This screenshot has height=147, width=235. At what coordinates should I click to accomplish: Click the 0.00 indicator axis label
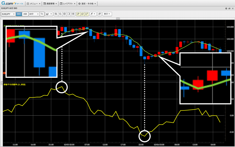(232, 115)
